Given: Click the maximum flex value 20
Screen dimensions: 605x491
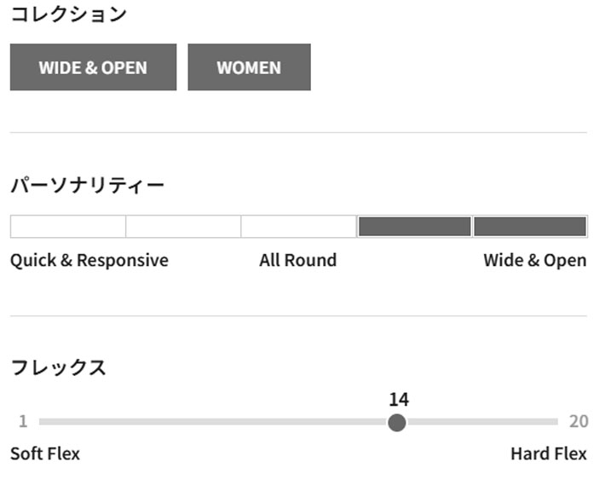Looking at the screenshot, I should 579,422.
